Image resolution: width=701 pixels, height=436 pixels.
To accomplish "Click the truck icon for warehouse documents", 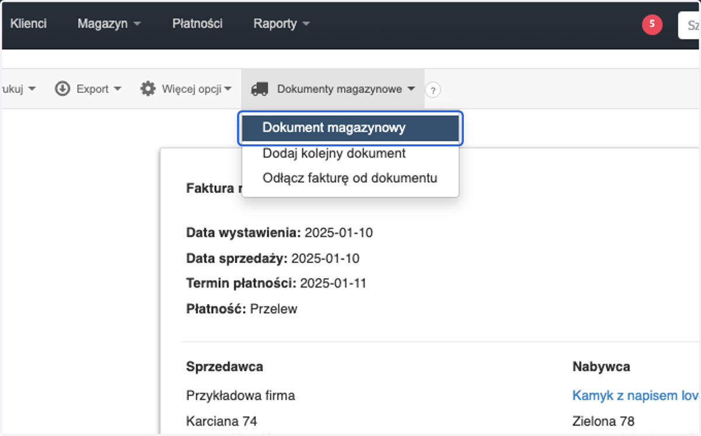I will tap(259, 89).
